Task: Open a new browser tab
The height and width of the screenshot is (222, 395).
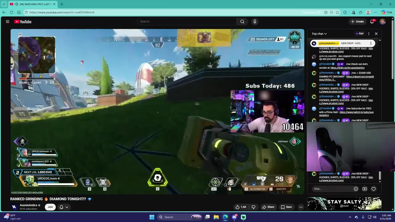Action: click(62, 4)
